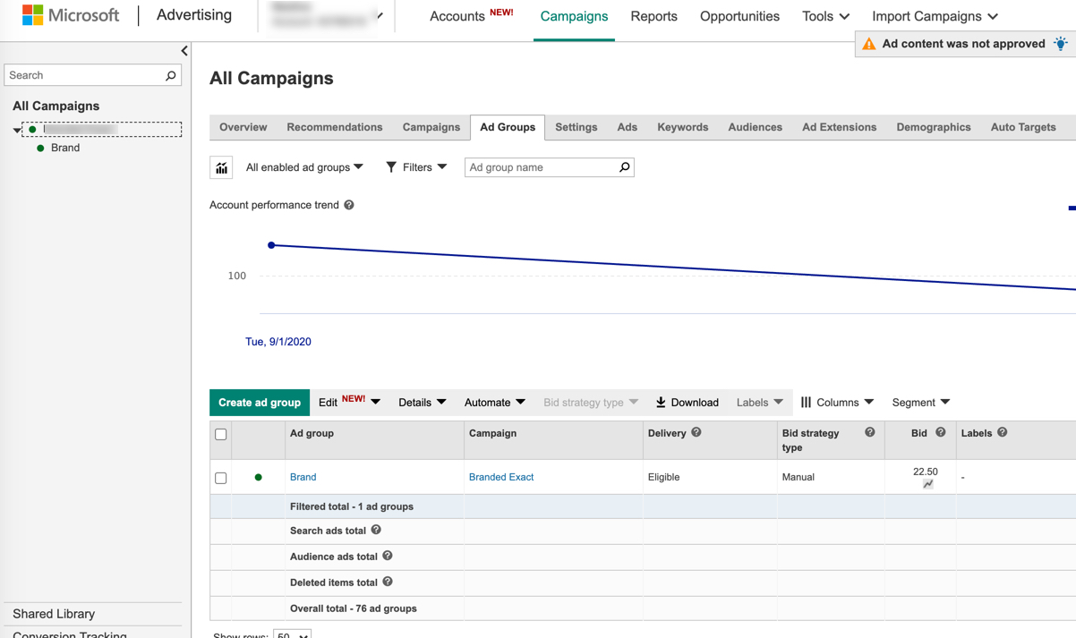Open the Opportunities top menu

739,16
